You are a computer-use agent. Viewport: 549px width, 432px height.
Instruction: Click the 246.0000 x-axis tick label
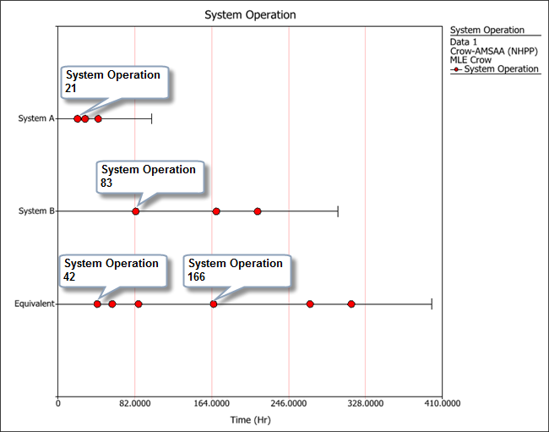[289, 404]
